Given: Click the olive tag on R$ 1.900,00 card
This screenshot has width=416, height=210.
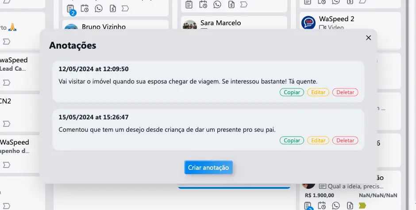Looking at the screenshot, I should tap(362, 206).
